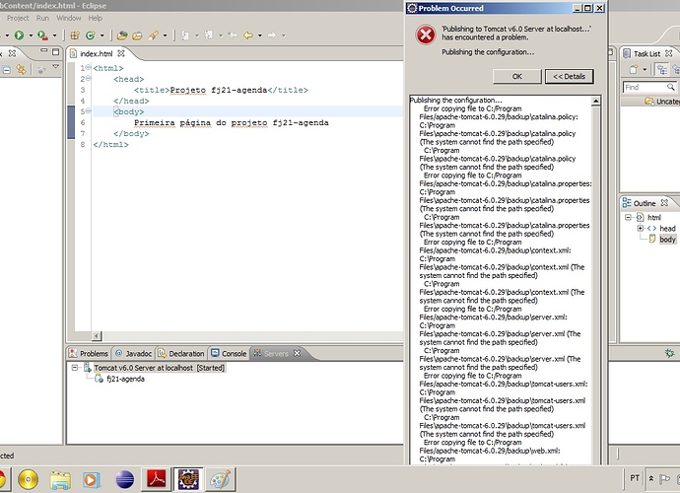Click the yellow Back arrow icon

pyautogui.click(x=248, y=35)
